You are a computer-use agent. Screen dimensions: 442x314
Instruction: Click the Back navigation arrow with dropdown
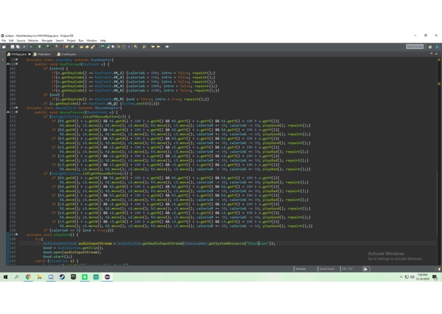[x=158, y=46]
